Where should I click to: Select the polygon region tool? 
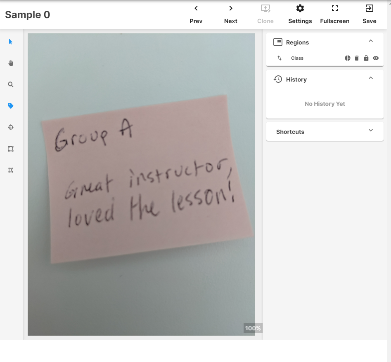(10, 170)
